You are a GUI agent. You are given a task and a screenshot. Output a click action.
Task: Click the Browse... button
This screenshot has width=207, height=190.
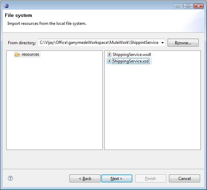(x=183, y=42)
